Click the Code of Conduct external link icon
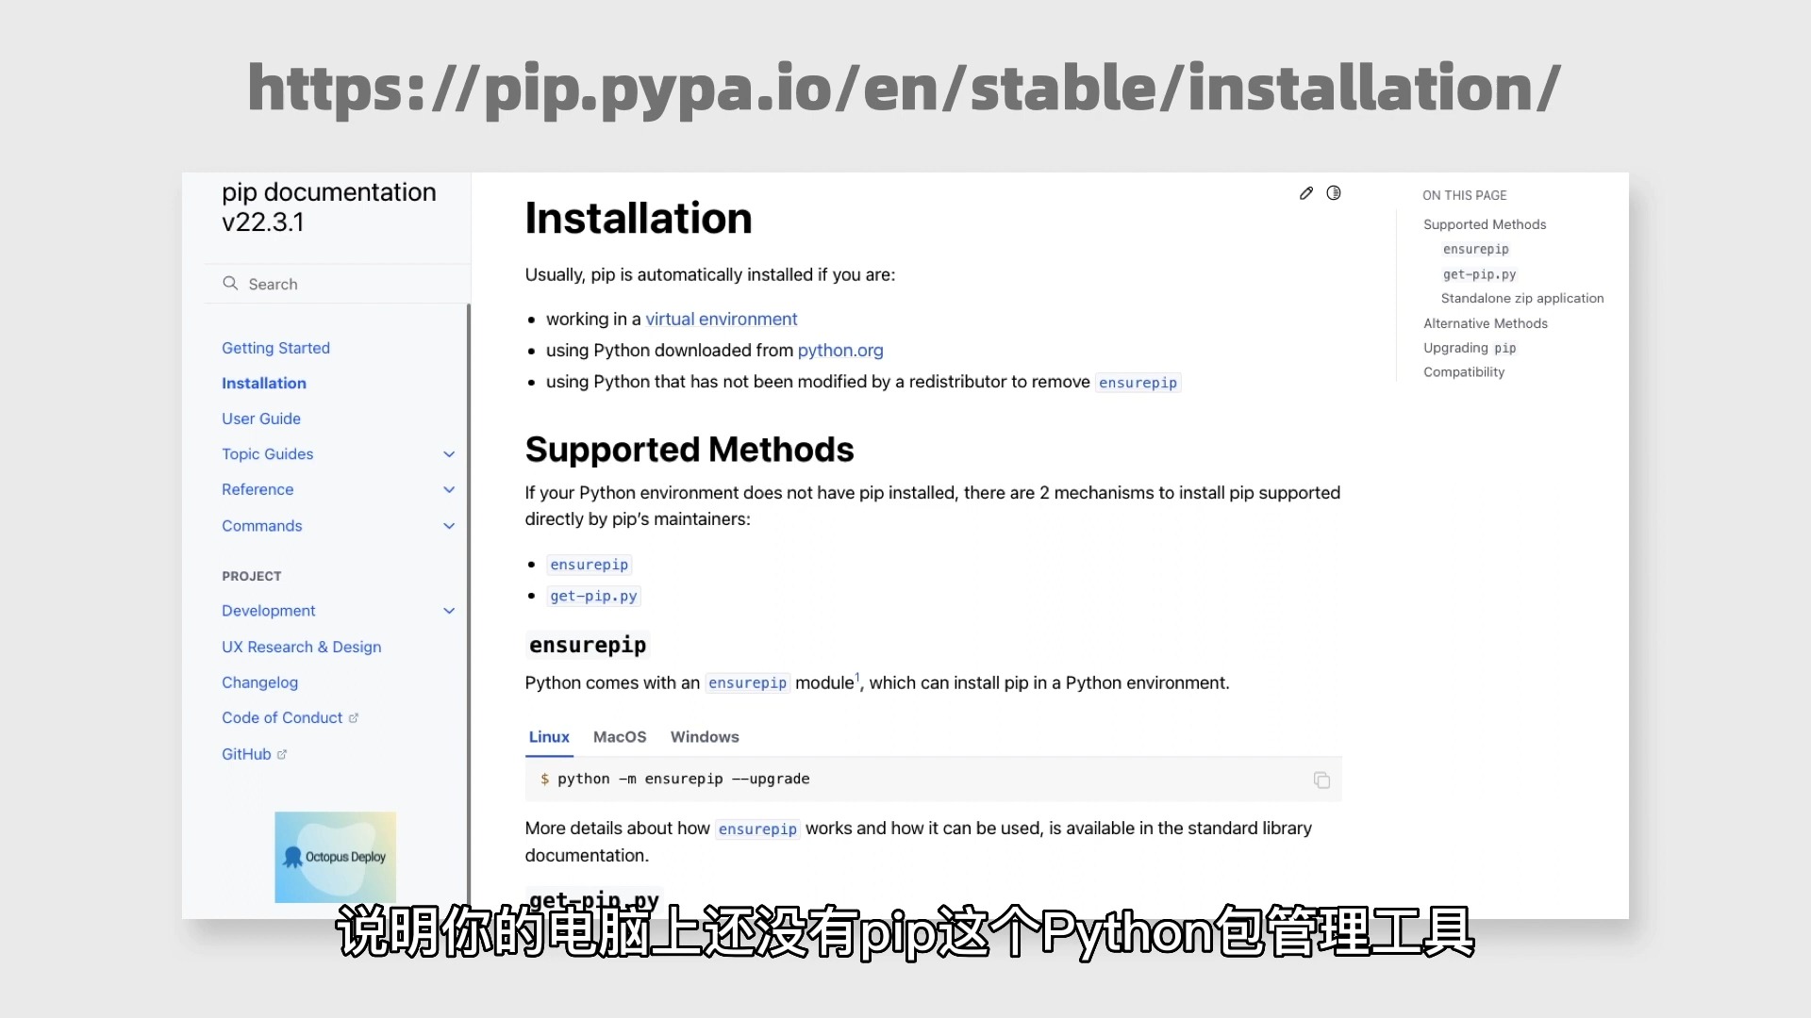This screenshot has width=1811, height=1018. click(355, 717)
